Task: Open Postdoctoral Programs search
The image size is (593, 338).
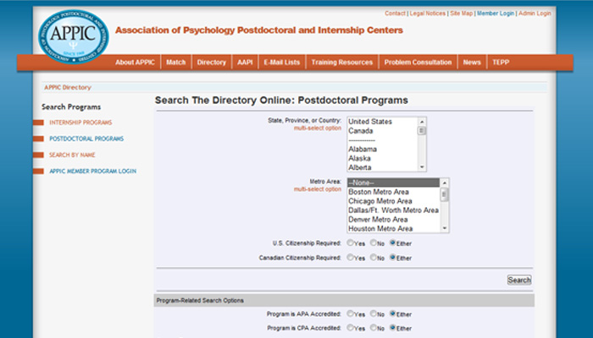Action: pos(86,139)
